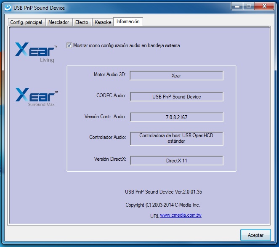Click the DirectX 11 version field
The width and height of the screenshot is (279, 247).
pos(176,160)
